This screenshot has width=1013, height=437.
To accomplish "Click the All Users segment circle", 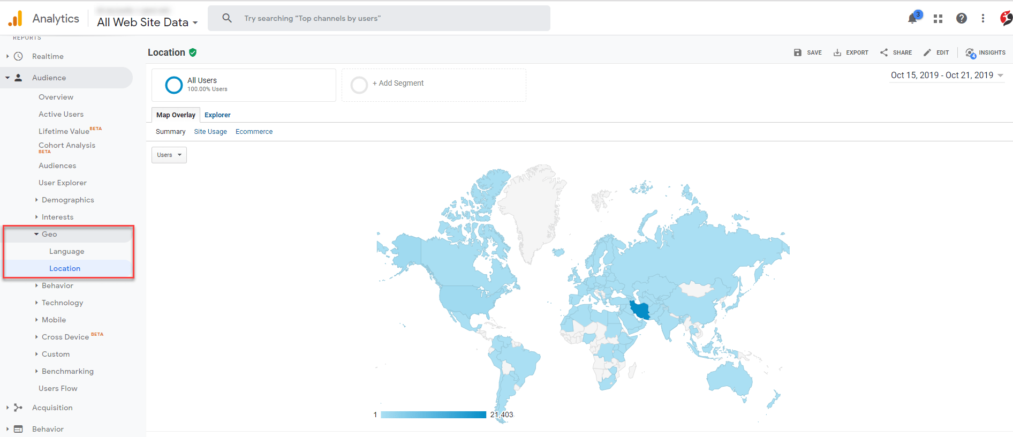I will click(174, 85).
